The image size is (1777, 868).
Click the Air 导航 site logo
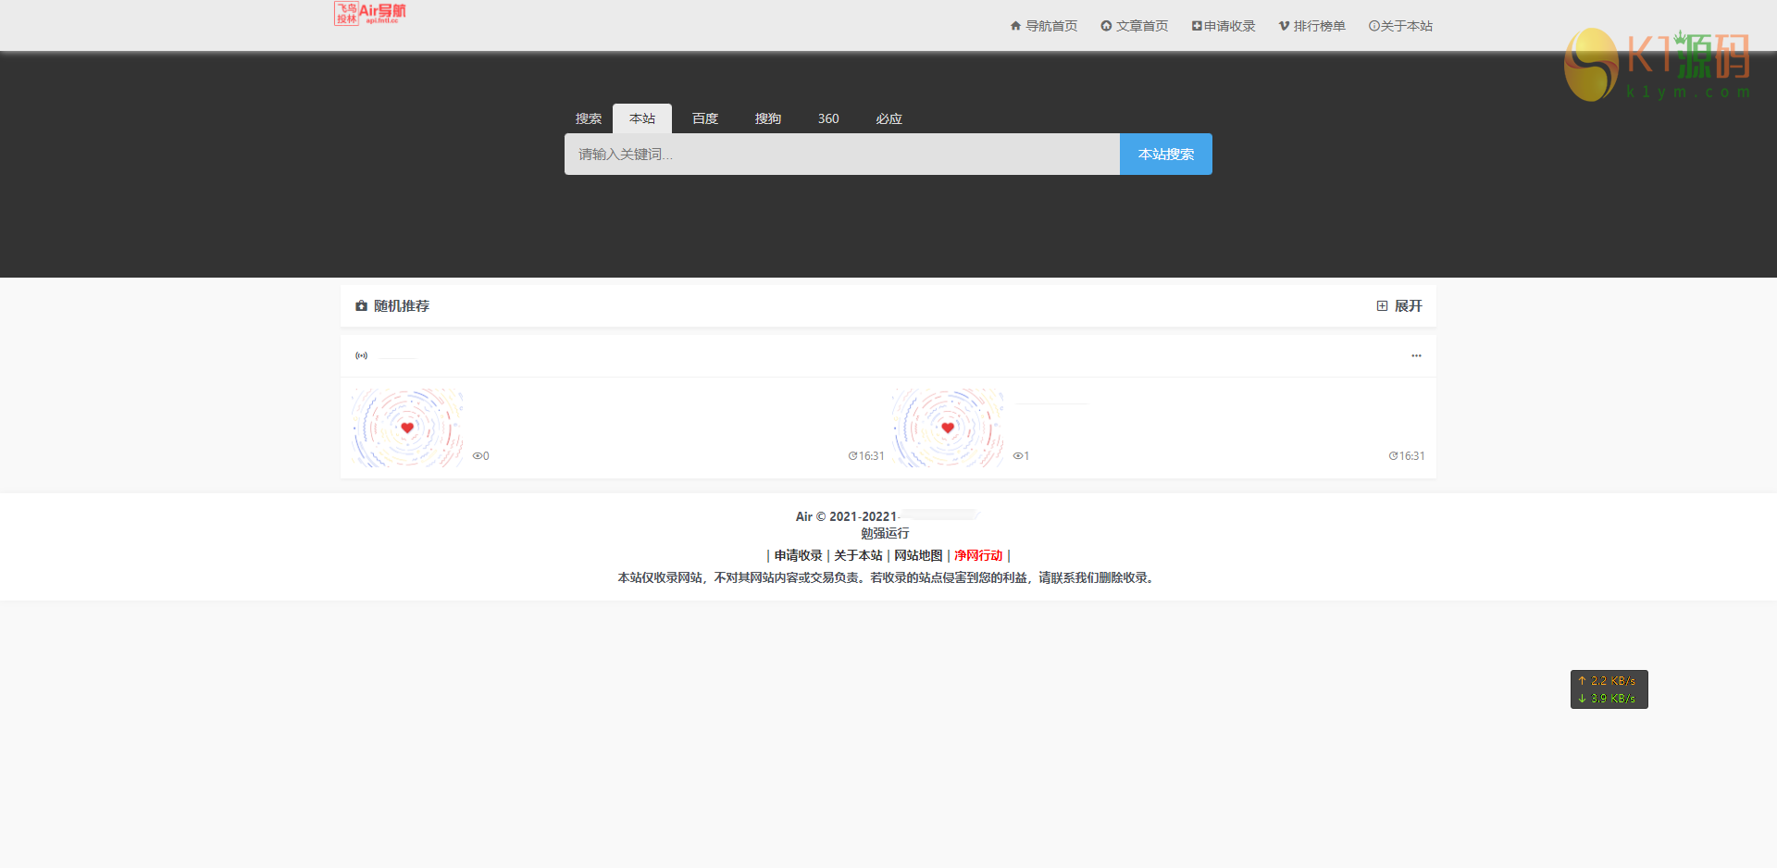tap(370, 13)
